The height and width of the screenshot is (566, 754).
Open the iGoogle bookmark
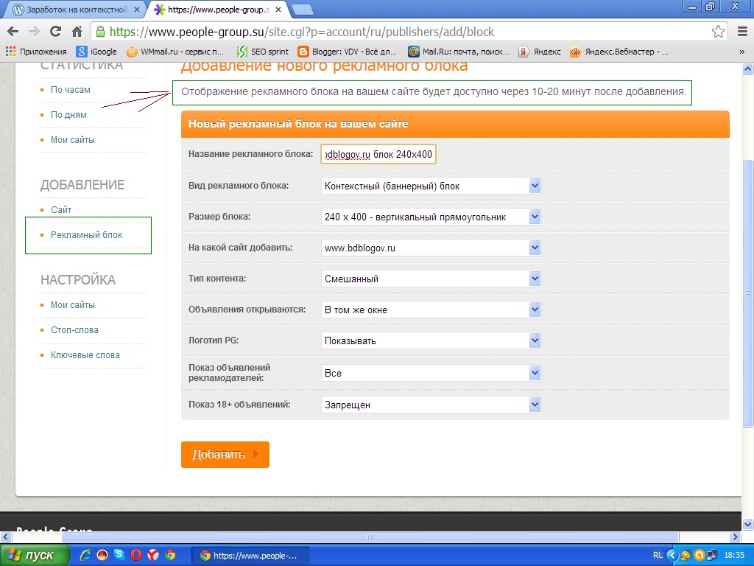96,52
